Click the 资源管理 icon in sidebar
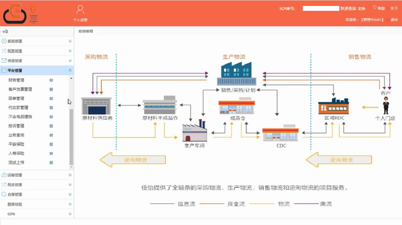402x225 pixels. tap(4, 60)
